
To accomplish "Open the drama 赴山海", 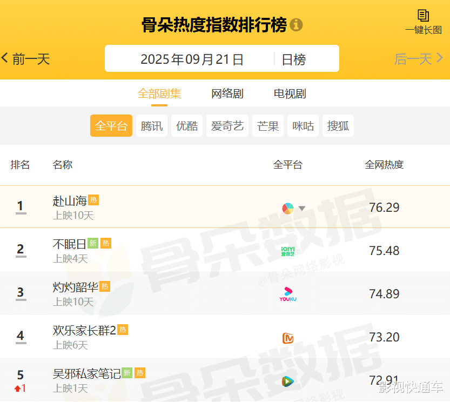I will click(70, 200).
